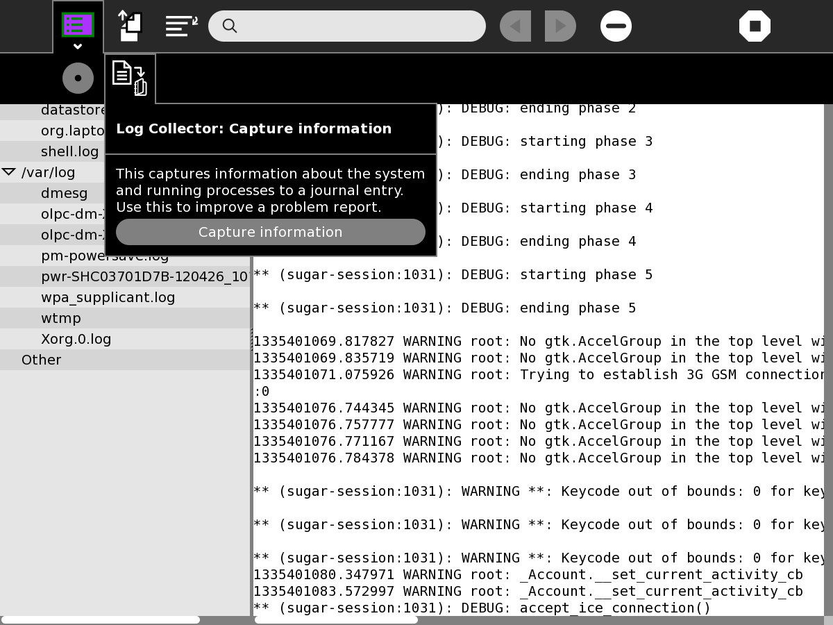Collapse the activity toolbar using the chevron

click(x=78, y=47)
